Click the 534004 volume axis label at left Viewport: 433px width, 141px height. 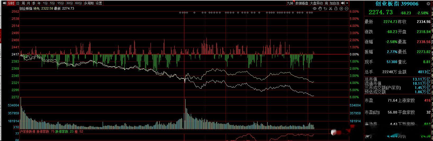(13, 105)
